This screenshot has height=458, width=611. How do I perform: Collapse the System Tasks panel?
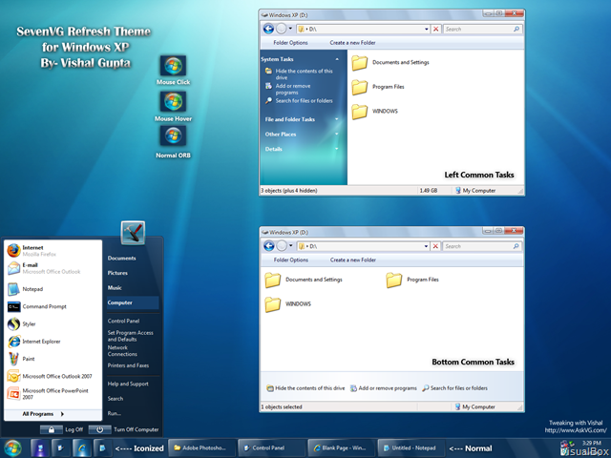[337, 59]
